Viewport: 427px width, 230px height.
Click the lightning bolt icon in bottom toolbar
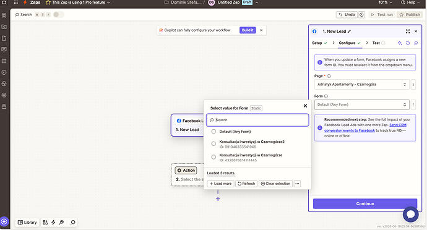(x=53, y=223)
